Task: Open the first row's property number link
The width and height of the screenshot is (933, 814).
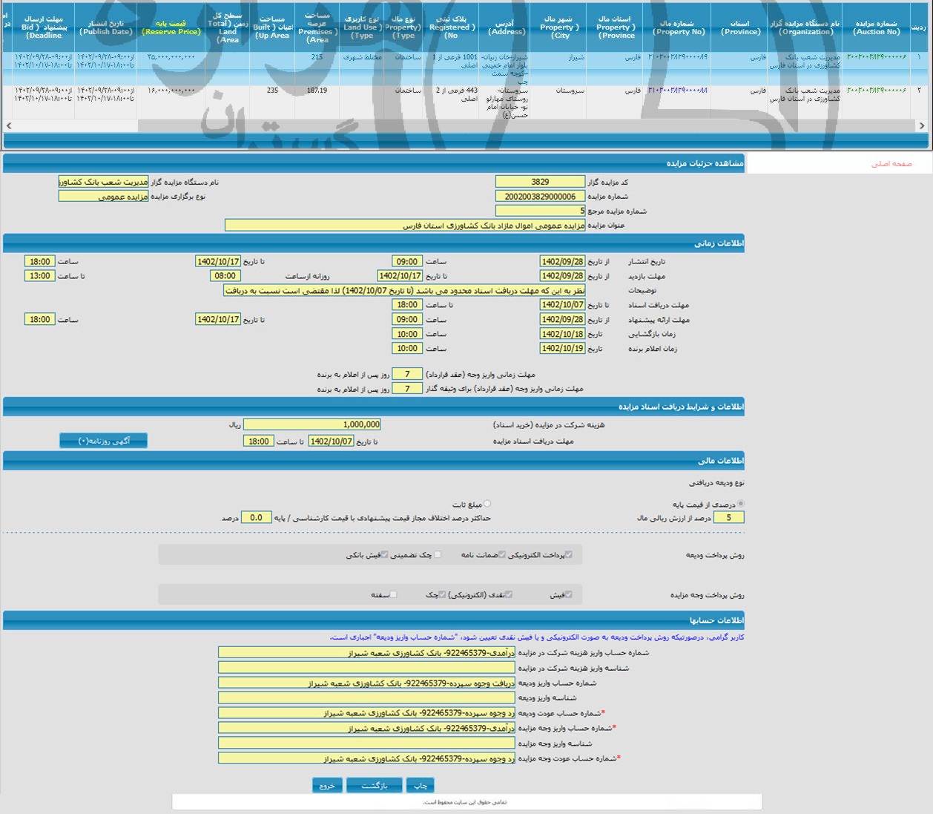Action: click(x=678, y=57)
